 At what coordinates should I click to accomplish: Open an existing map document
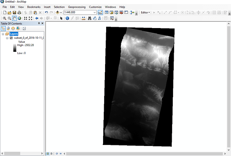coord(9,13)
